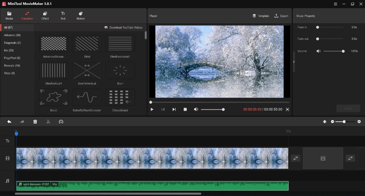Image resolution: width=365 pixels, height=196 pixels.
Task: Click the download icon in empty slot
Action: [x=323, y=158]
